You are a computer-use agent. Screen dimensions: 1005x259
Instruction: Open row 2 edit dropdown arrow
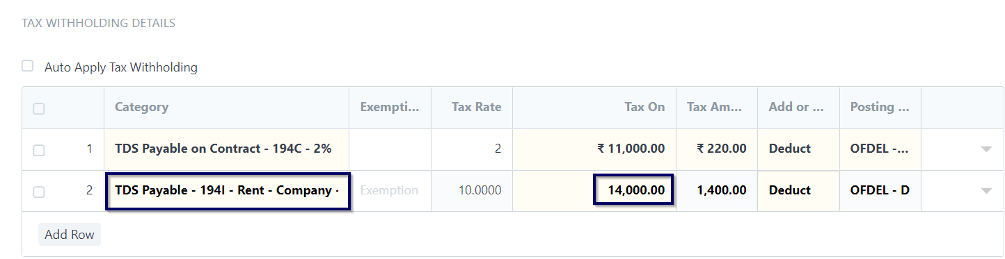pyautogui.click(x=986, y=190)
